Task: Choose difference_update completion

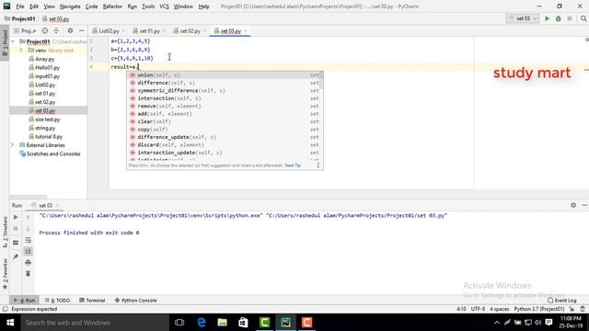Action: click(x=225, y=137)
